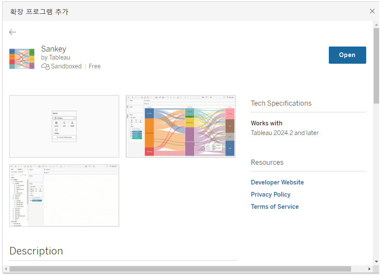Screen dimensions: 380x275
Task: Click the 'Works with' label
Action: pos(266,123)
